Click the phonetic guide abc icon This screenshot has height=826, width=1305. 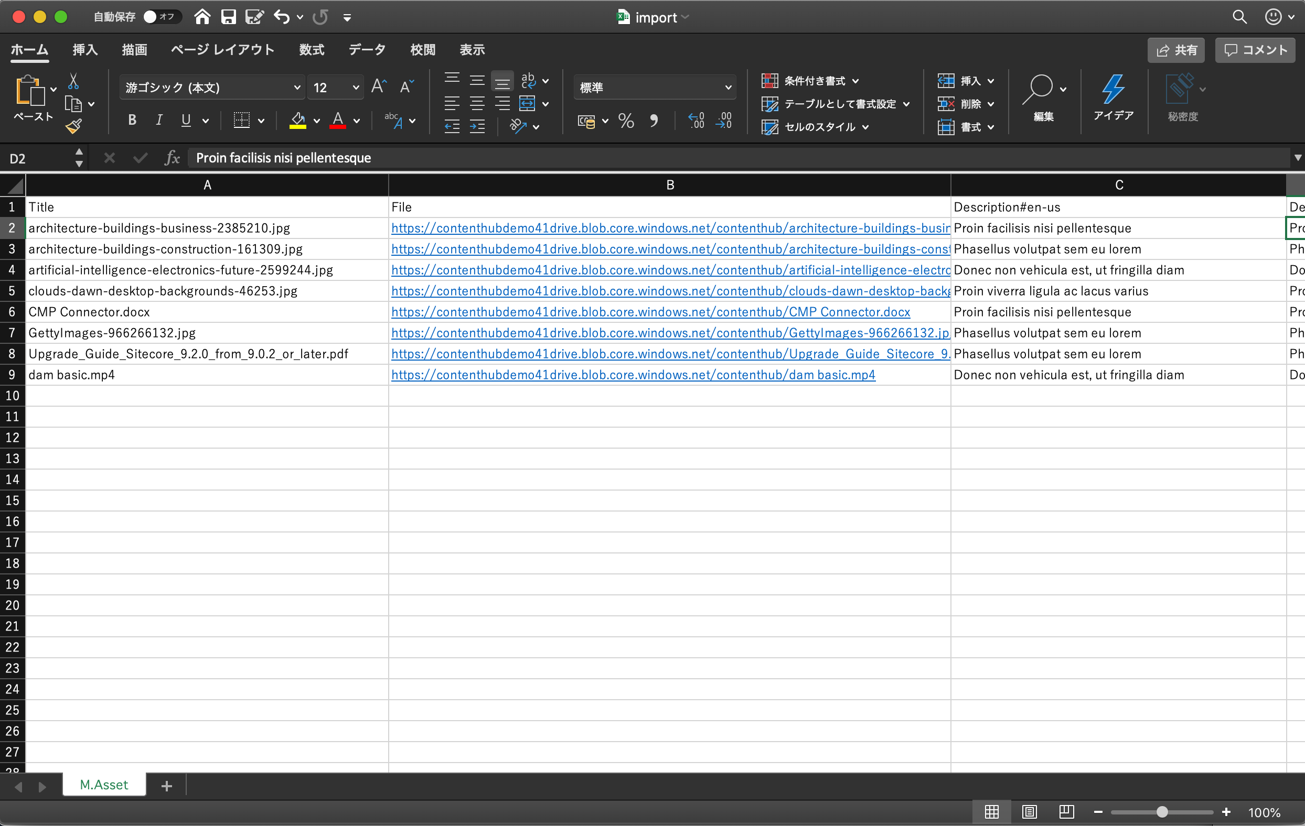point(393,120)
